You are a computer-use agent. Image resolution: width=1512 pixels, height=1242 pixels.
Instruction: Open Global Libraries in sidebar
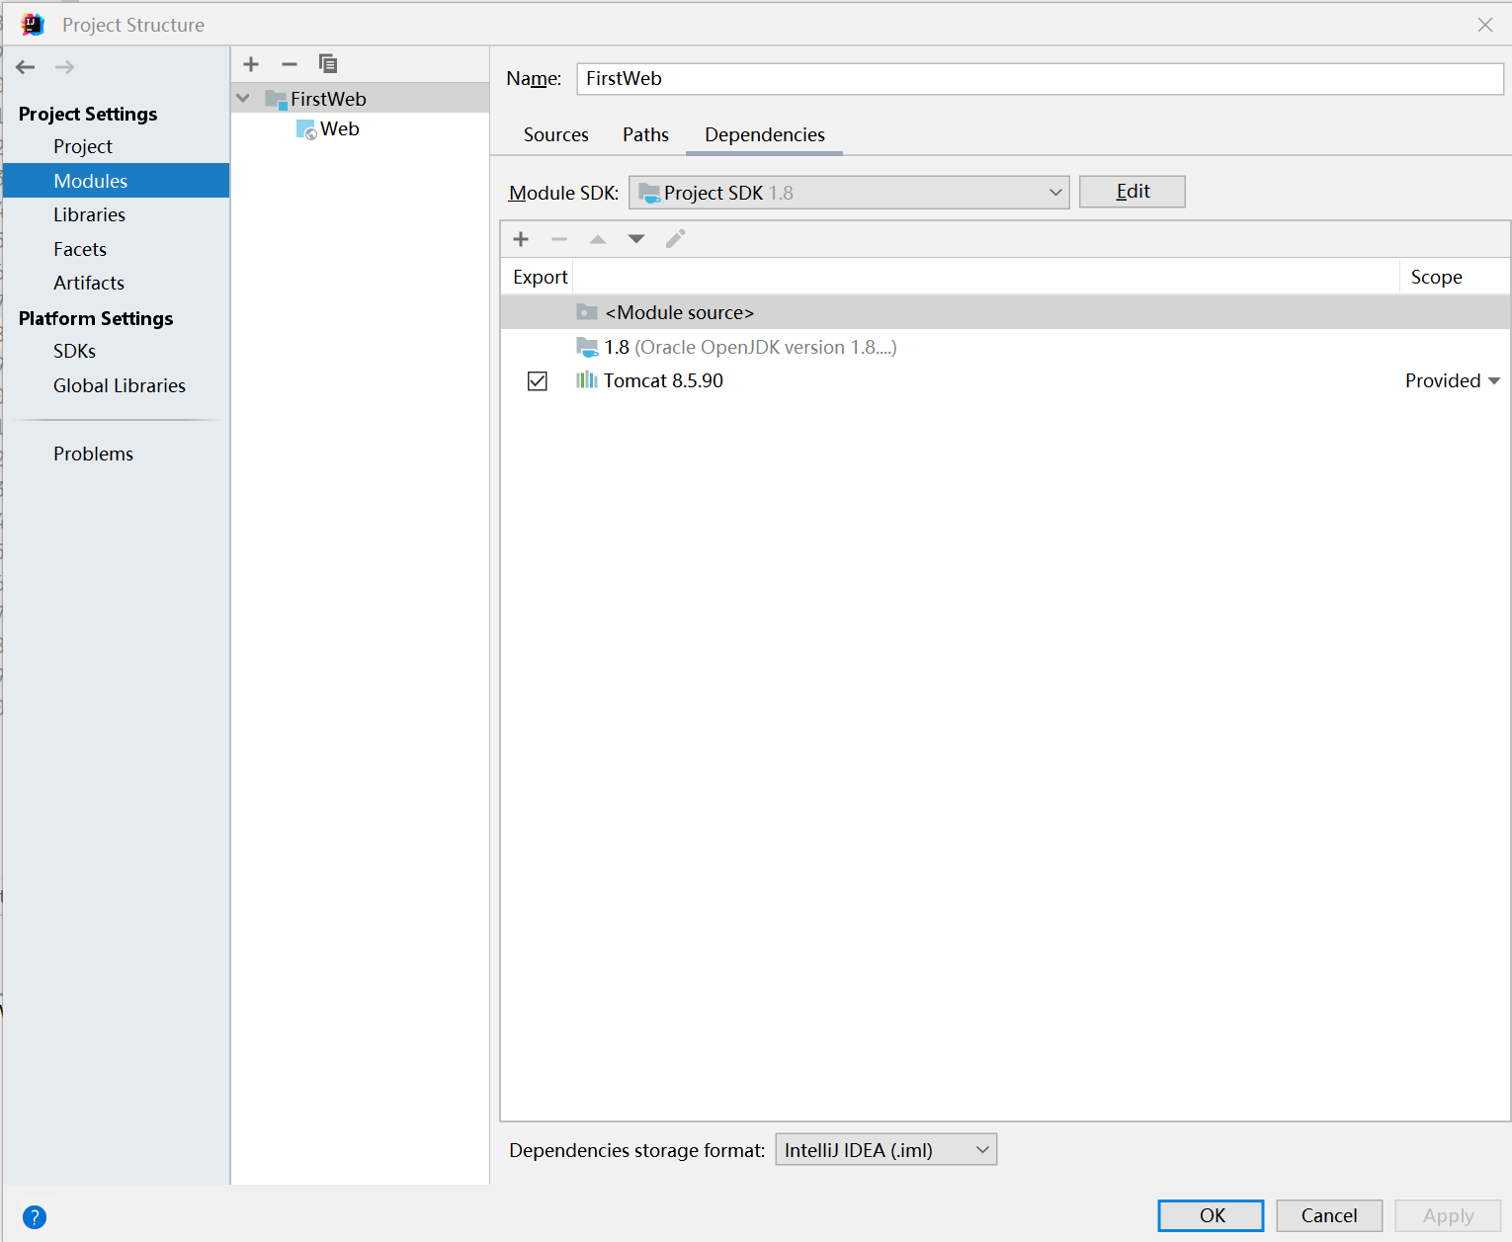120,385
